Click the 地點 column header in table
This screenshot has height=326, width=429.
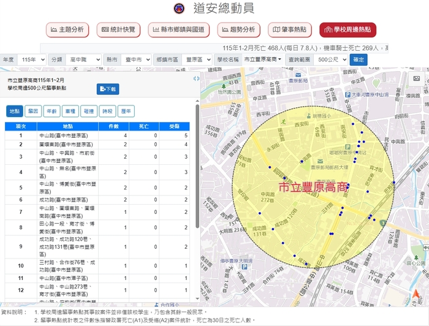tap(67, 126)
